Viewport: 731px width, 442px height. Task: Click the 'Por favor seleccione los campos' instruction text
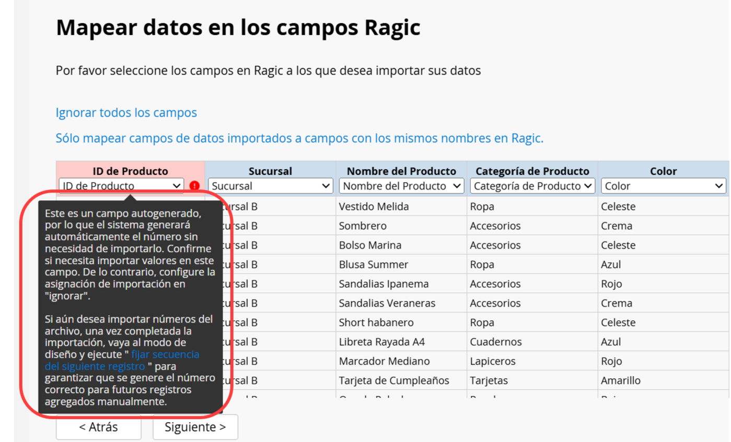tap(268, 70)
